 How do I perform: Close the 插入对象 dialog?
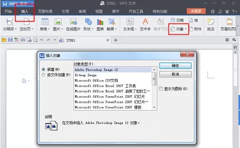coord(187,54)
